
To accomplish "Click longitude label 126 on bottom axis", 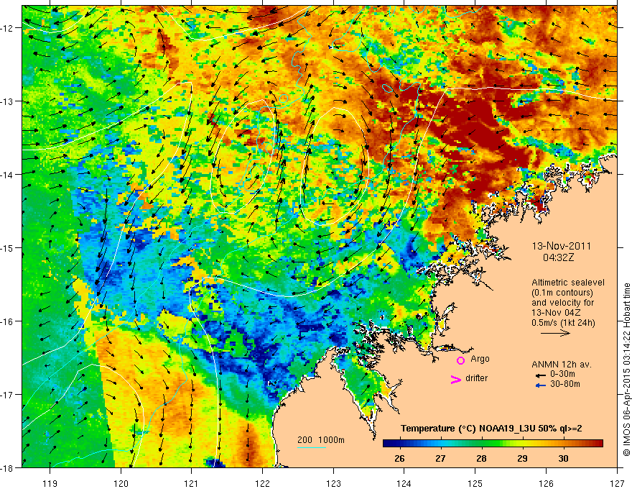I will pos(546,483).
